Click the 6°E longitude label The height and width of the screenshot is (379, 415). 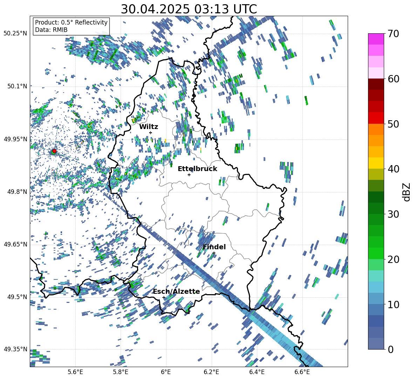(x=166, y=372)
